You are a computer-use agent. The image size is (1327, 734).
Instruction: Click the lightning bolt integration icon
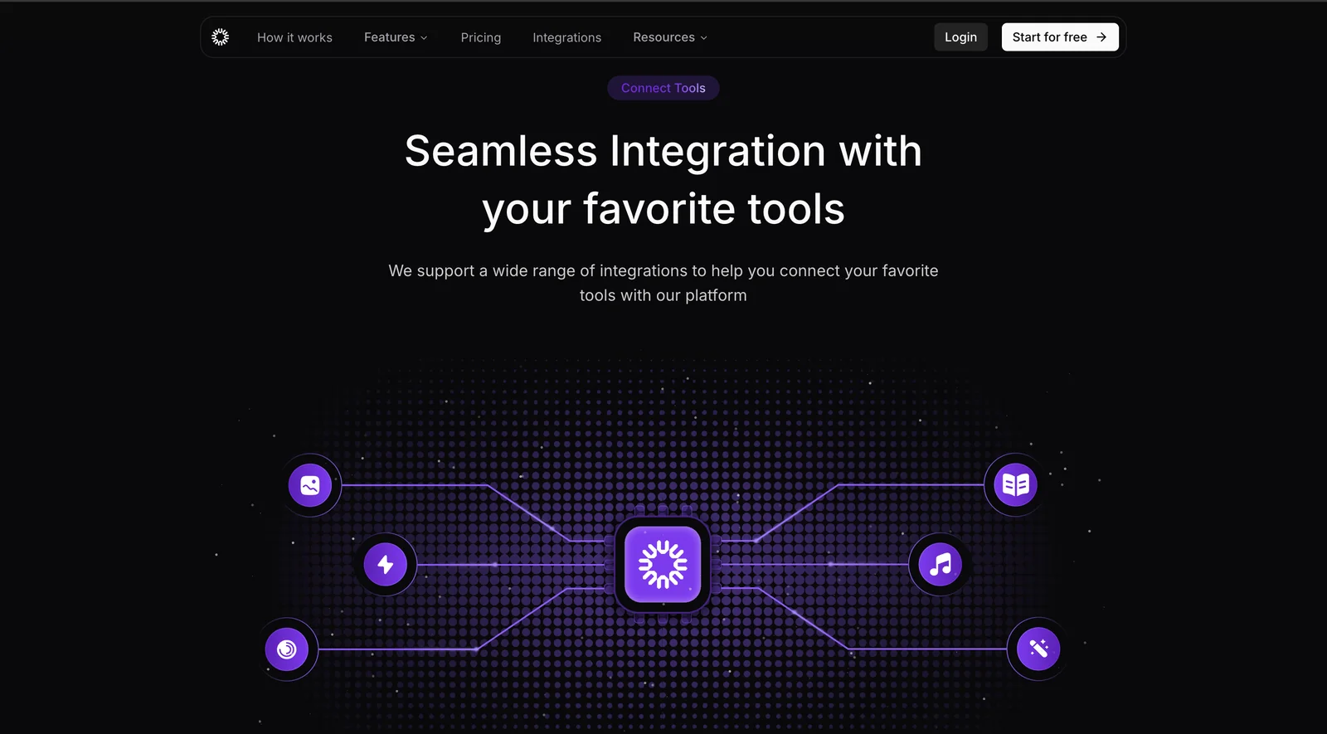(x=386, y=565)
